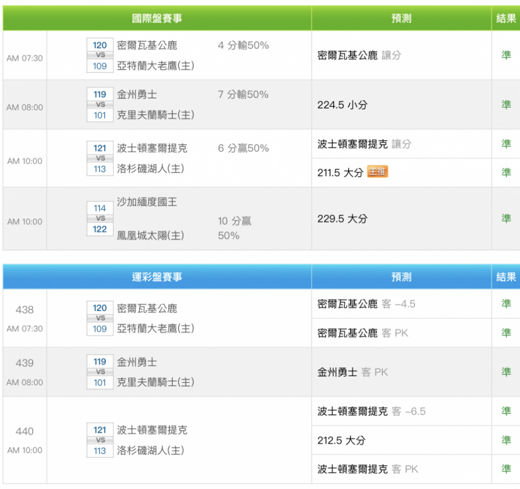The image size is (520, 489).
Task: Click the team name 鳳凰城太陽(主)
Action: 150,236
